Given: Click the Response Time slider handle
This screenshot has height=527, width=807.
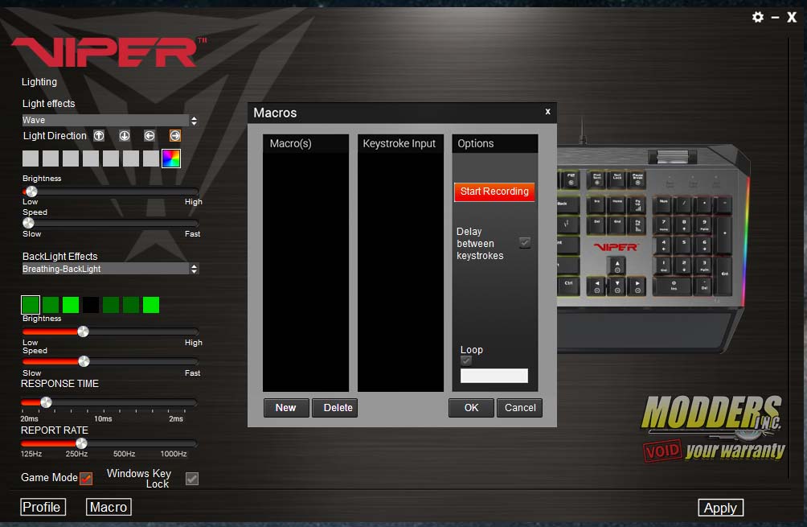Looking at the screenshot, I should [46, 401].
